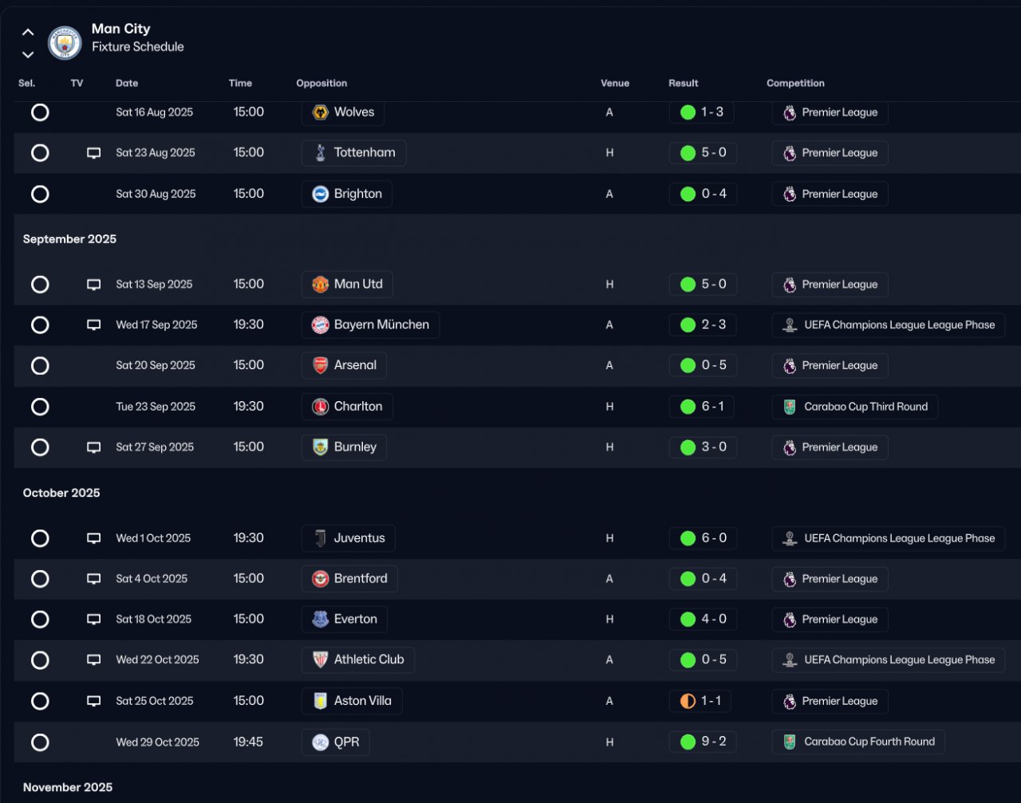Click the up chevron beside Man City
1021x803 pixels.
click(x=28, y=33)
